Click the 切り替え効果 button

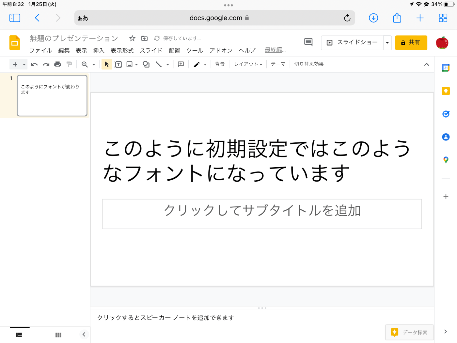click(309, 64)
